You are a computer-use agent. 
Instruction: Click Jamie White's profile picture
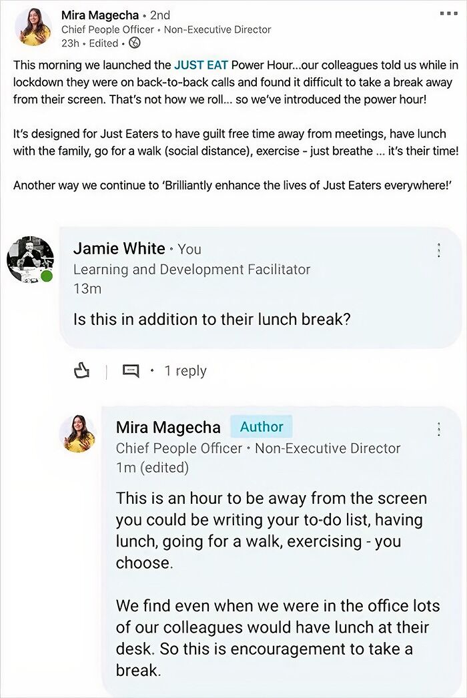pyautogui.click(x=30, y=259)
